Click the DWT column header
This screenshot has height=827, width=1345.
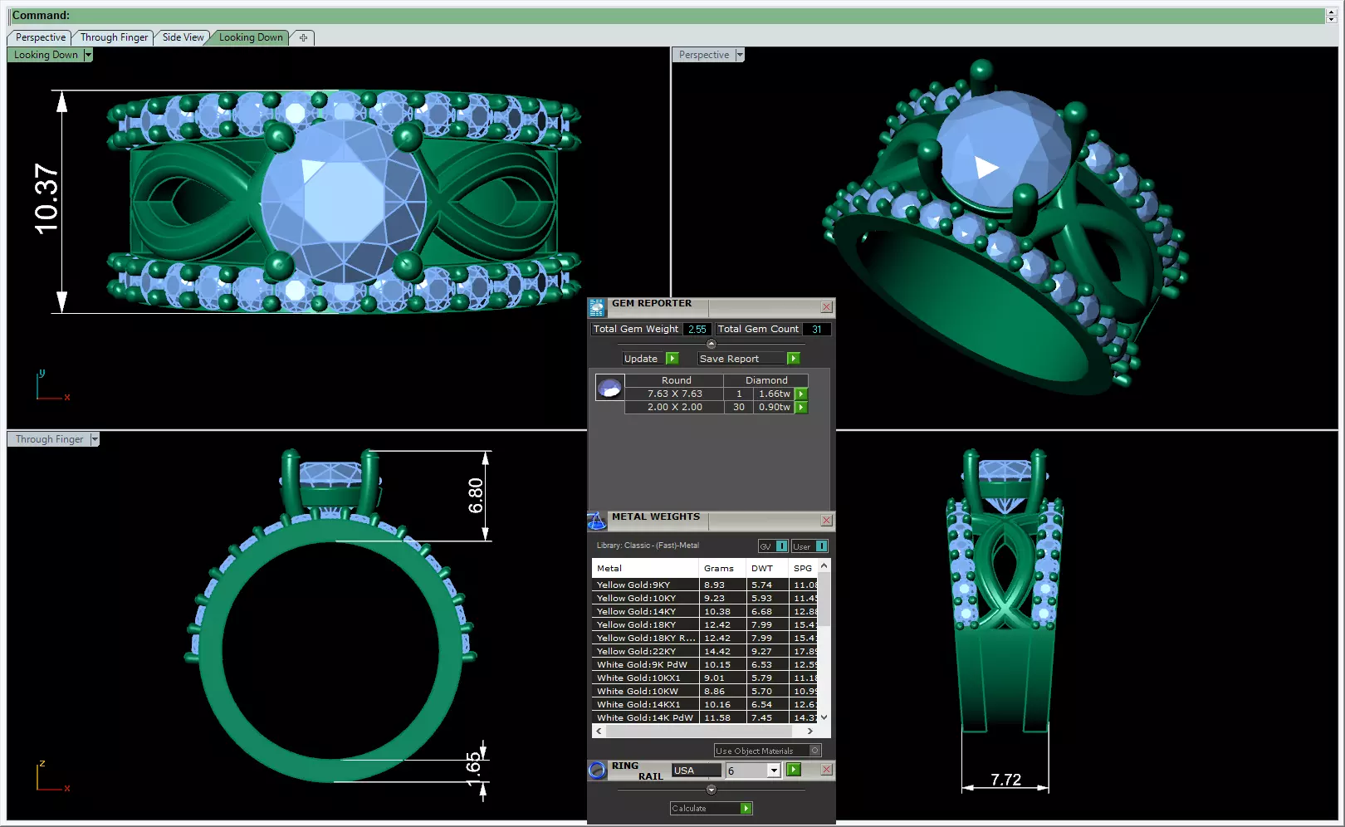click(766, 569)
